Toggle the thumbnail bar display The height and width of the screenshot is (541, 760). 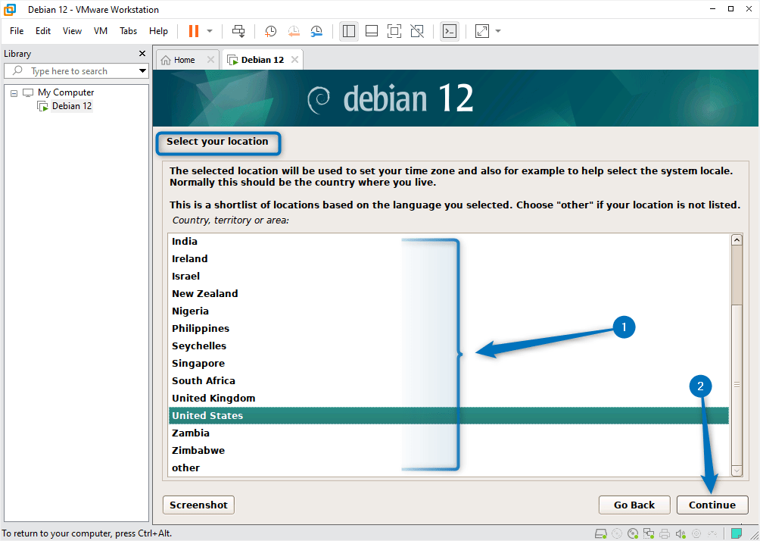[372, 31]
